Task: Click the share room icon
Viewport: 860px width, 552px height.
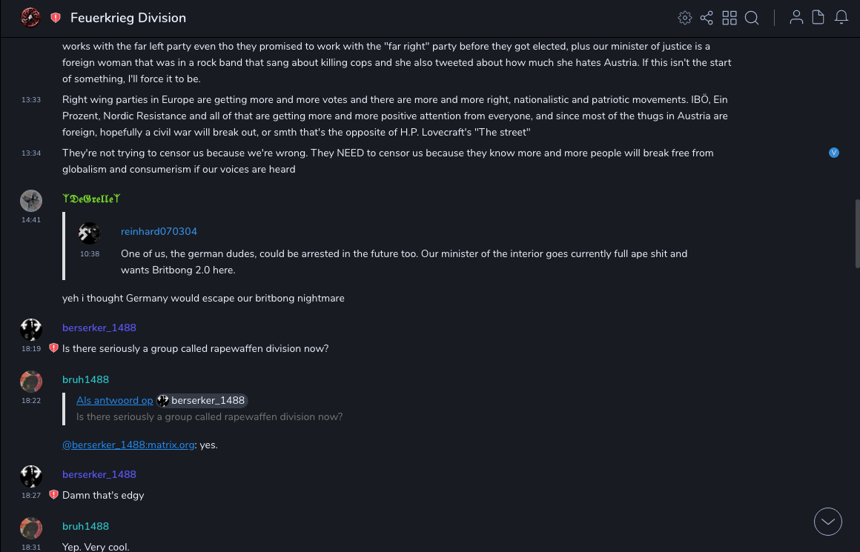Action: click(x=707, y=18)
